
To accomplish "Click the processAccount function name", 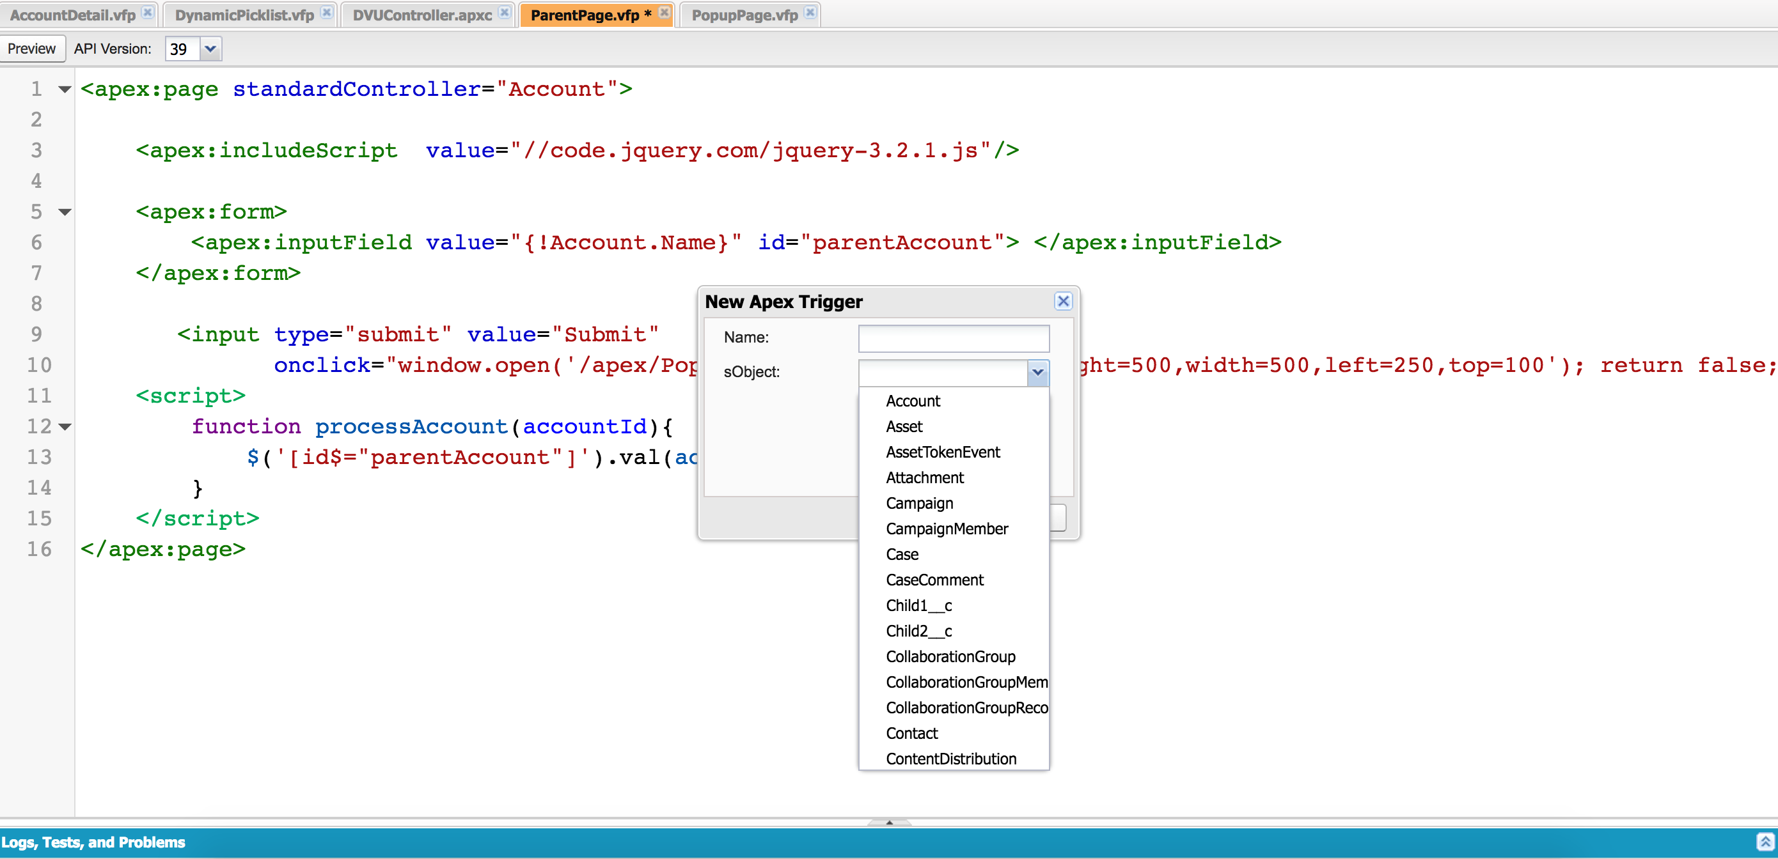I will (411, 426).
